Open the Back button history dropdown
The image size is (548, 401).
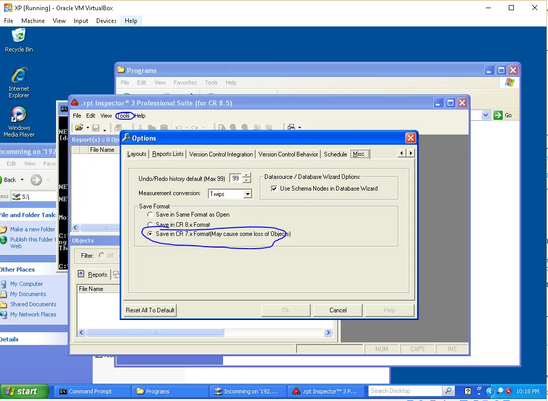pos(22,180)
